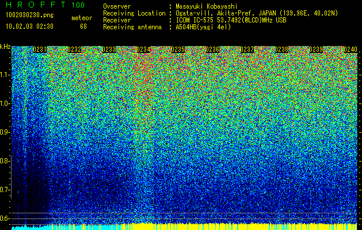The width and height of the screenshot is (362, 230).
Task: Select the 0235 time marker
Action: 178,49
